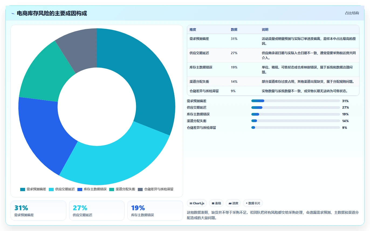The width and height of the screenshot is (370, 231).
Task: Click the description starting 活动流量或销量预测
Action: [309, 41]
